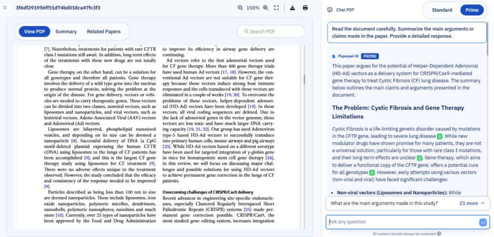494x237 pixels.
Task: Open citation marker 2 reference
Action: click(x=419, y=158)
